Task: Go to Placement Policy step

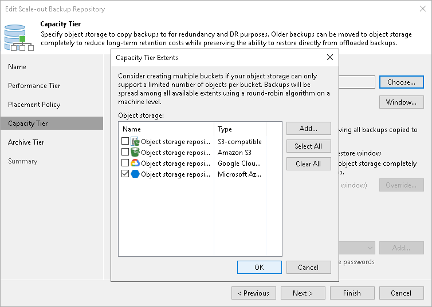Action: 34,105
